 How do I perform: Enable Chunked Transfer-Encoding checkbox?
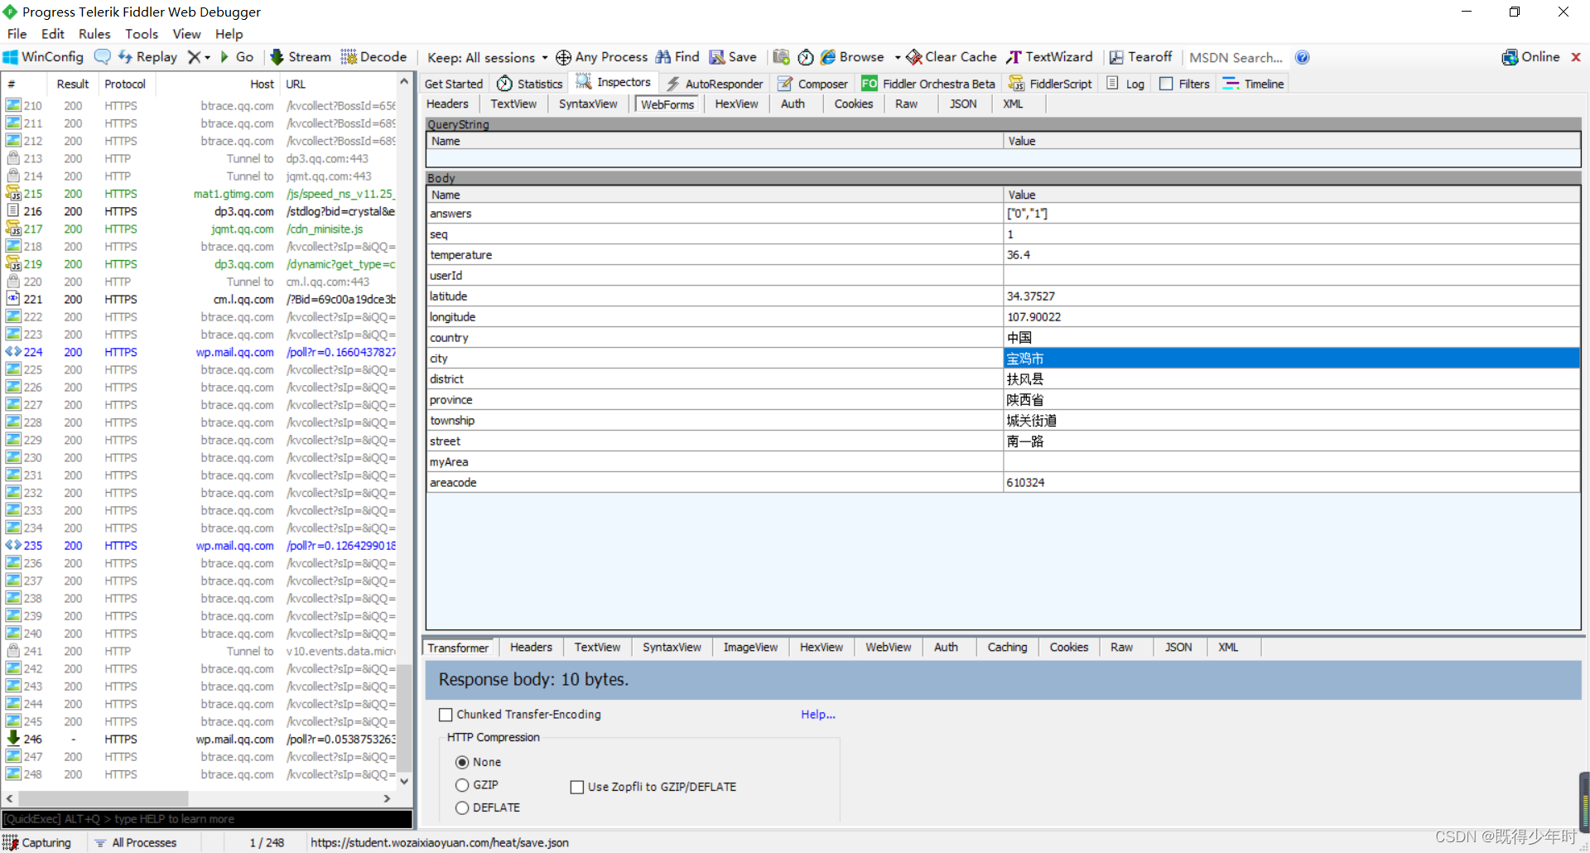coord(446,715)
